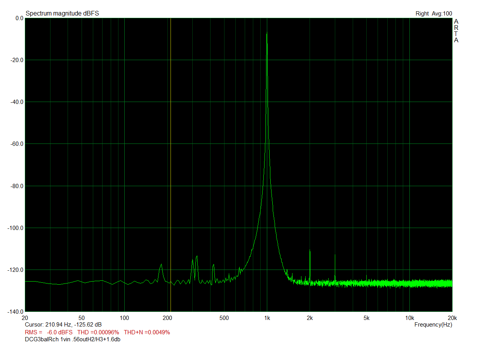Click the '2k' frequency axis label
This screenshot has width=477, height=344.
310,318
